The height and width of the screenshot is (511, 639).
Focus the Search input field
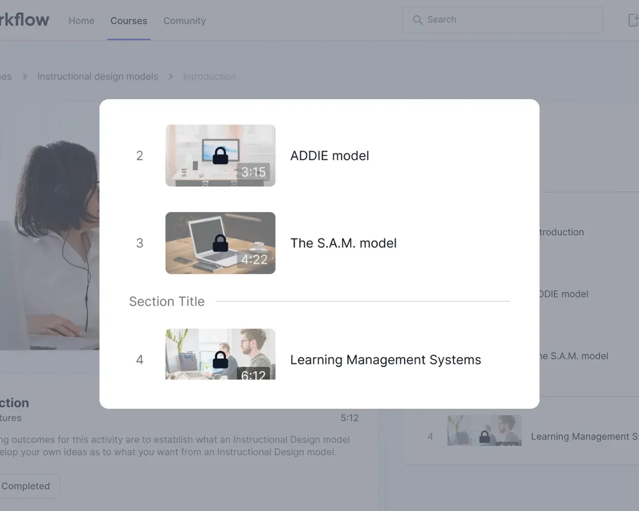pos(503,20)
